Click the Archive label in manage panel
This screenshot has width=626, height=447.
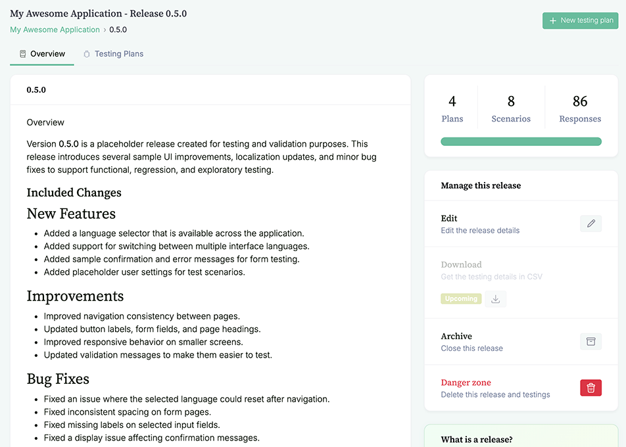(456, 336)
